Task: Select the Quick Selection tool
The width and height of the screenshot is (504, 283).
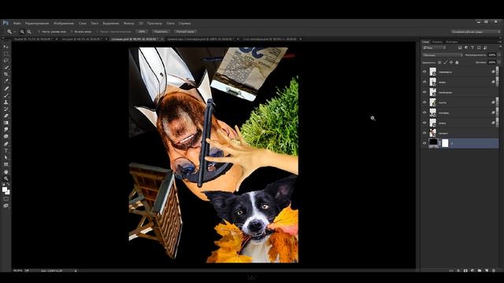Action: point(6,68)
